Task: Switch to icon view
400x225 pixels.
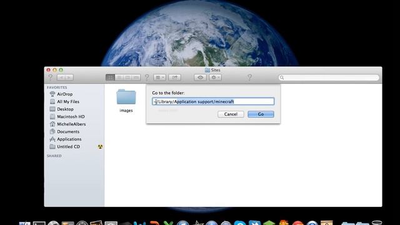Action: (x=110, y=77)
